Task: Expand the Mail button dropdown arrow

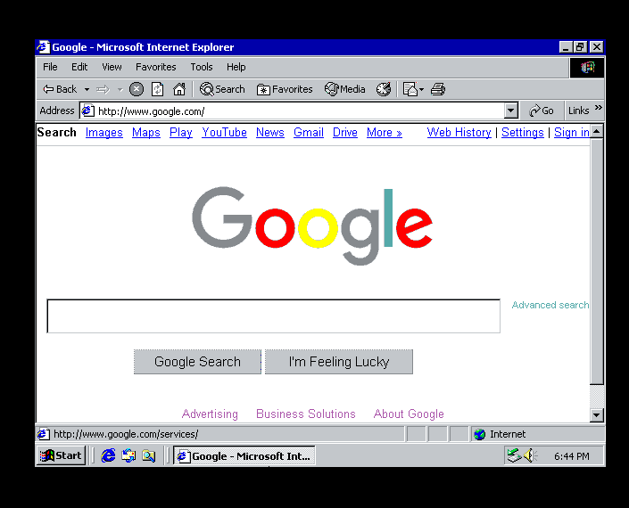Action: click(x=422, y=89)
